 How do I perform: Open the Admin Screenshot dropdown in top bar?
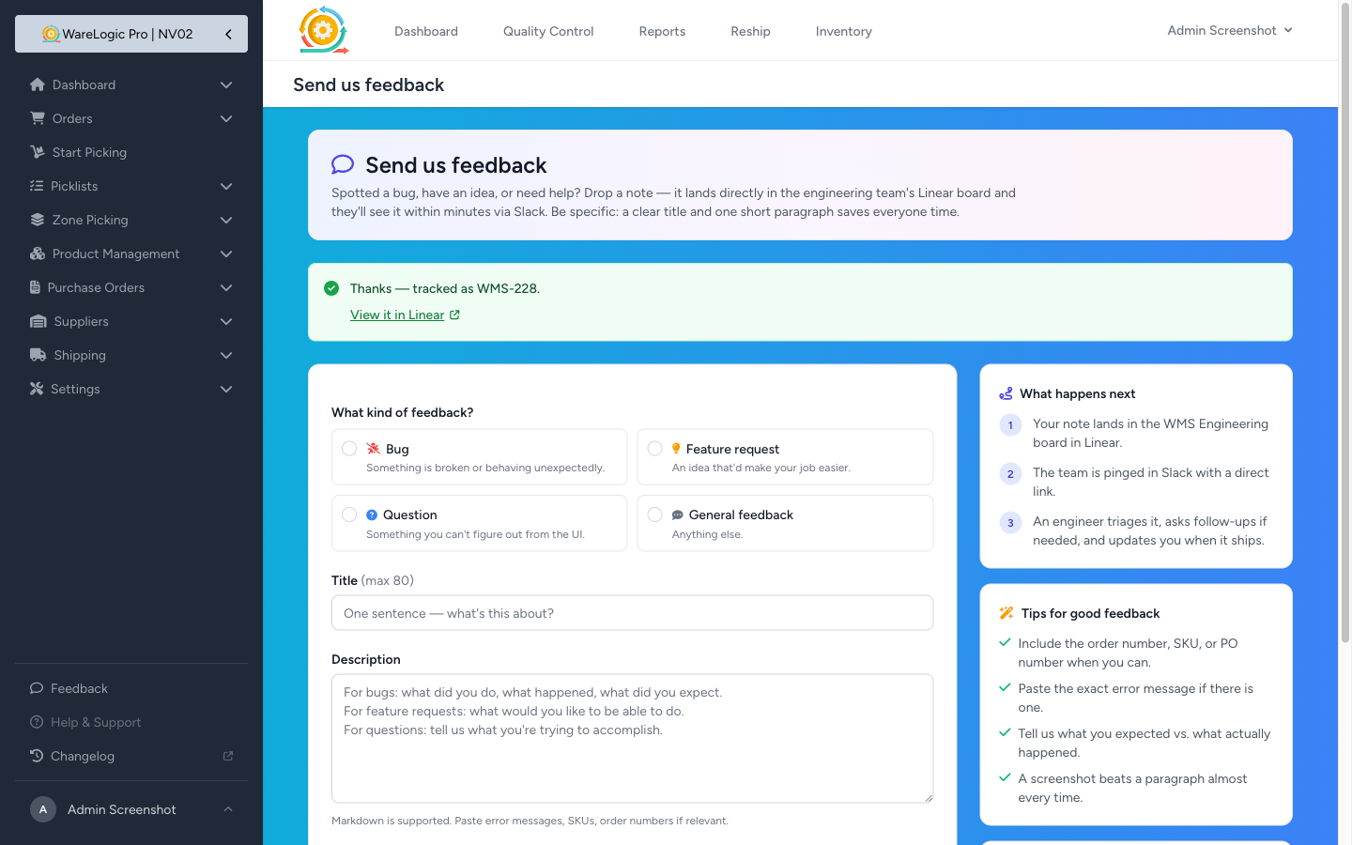pos(1230,30)
